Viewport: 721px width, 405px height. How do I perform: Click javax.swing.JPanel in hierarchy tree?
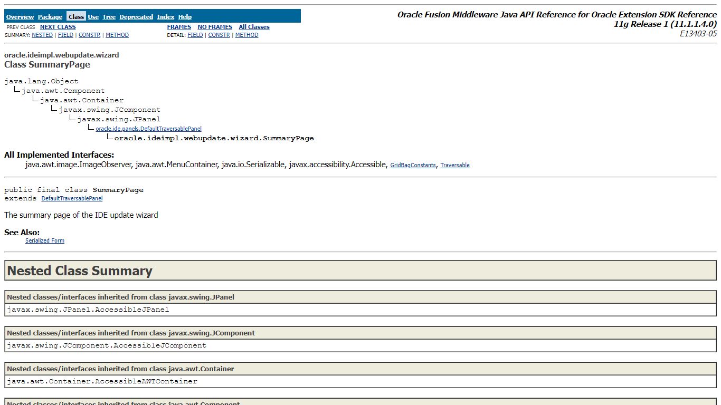tap(119, 119)
